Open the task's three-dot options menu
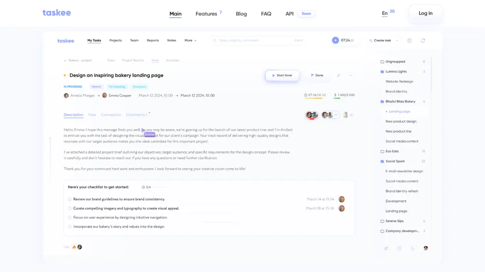This screenshot has height=272, width=485. (351, 75)
